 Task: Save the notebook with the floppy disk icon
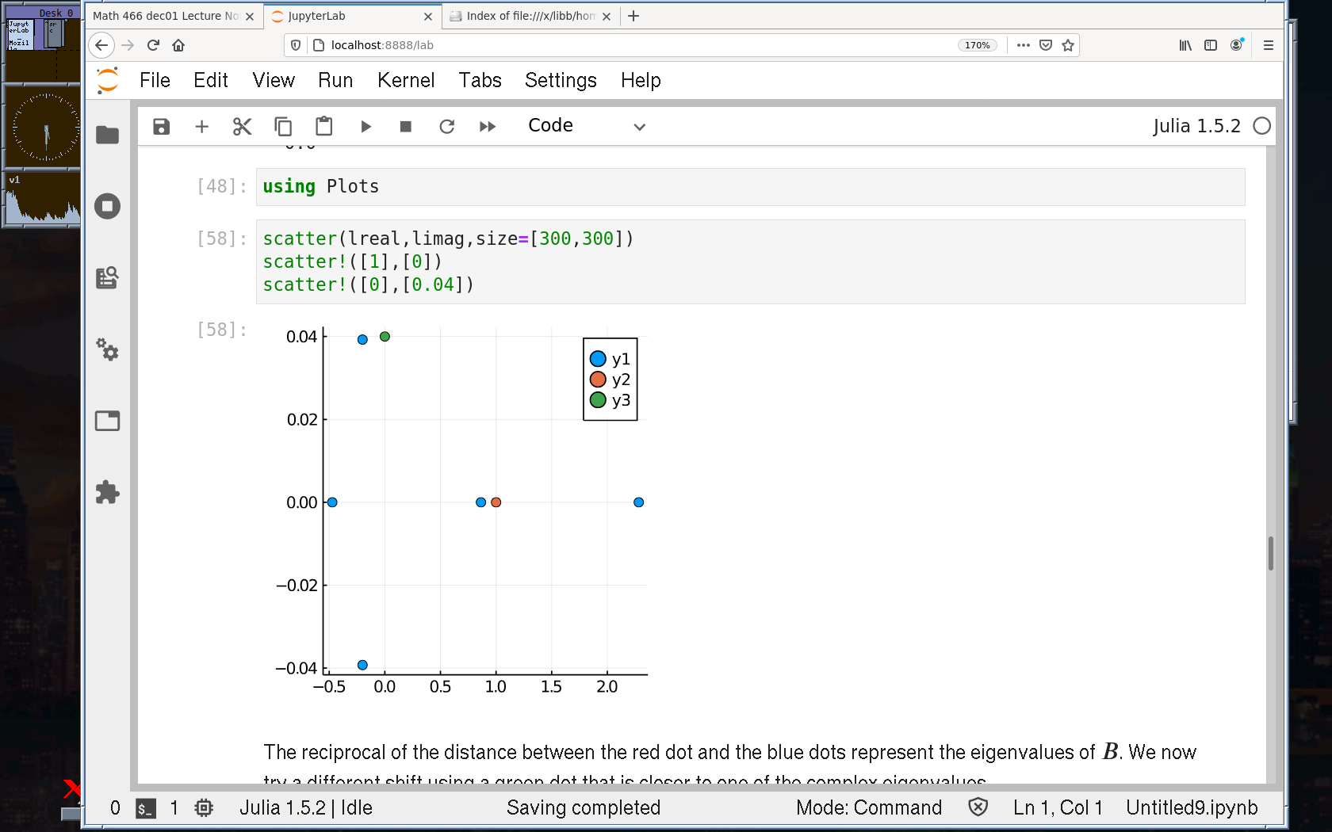(x=161, y=127)
